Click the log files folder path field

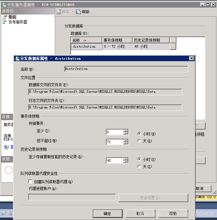(x=105, y=108)
